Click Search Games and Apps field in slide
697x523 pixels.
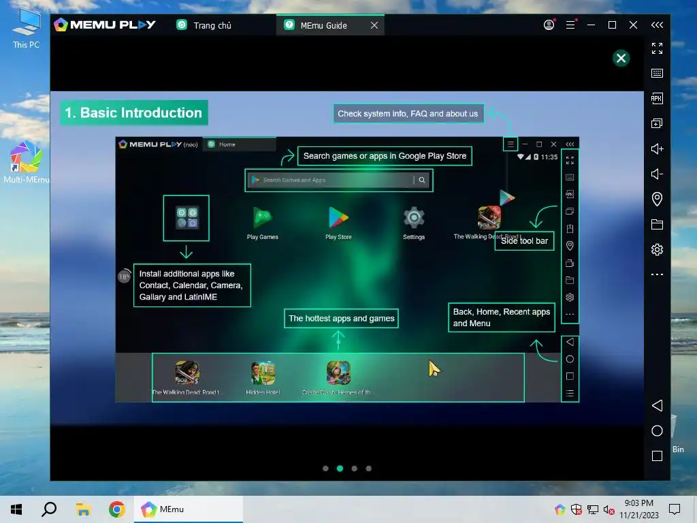click(339, 180)
